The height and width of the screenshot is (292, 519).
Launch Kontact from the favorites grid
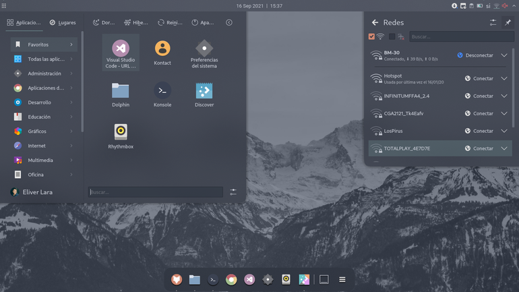(x=162, y=53)
